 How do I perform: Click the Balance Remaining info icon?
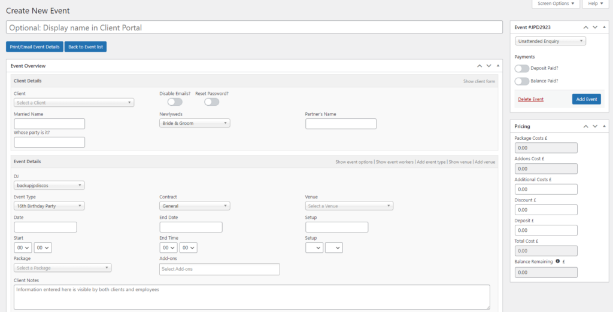557,261
